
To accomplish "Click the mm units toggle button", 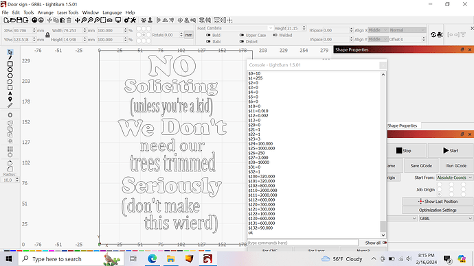I will (x=189, y=35).
